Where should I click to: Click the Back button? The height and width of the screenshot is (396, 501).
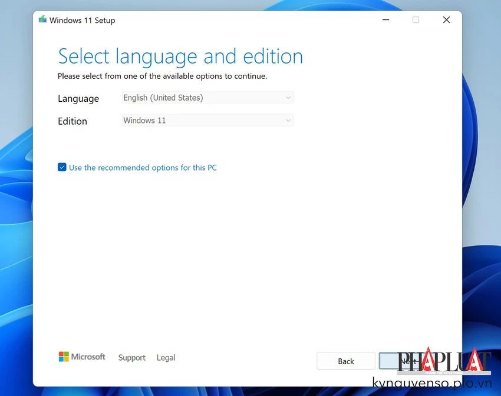pyautogui.click(x=346, y=361)
